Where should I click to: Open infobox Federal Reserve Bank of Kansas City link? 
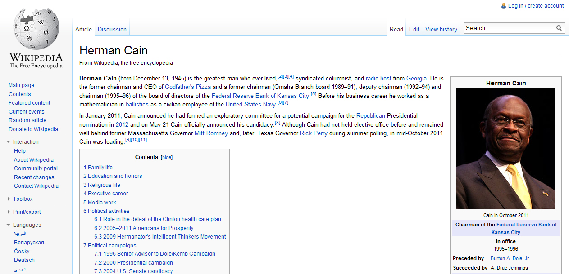(x=525, y=229)
